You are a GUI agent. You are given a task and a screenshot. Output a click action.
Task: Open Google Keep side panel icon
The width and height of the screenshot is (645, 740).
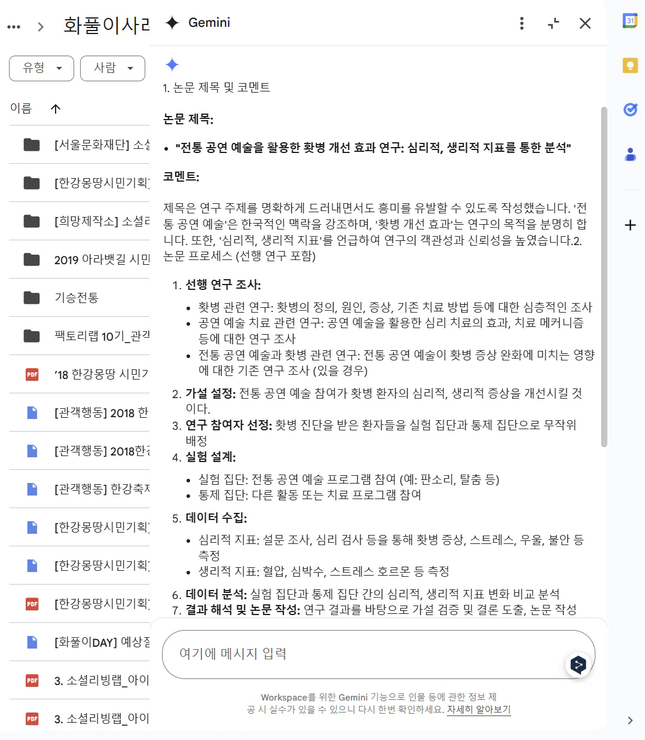coord(630,65)
